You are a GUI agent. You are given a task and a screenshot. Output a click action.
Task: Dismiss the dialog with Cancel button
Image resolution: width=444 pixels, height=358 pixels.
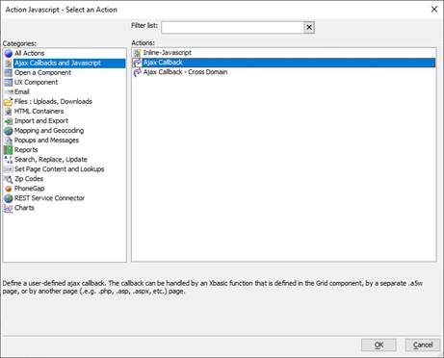pos(423,345)
